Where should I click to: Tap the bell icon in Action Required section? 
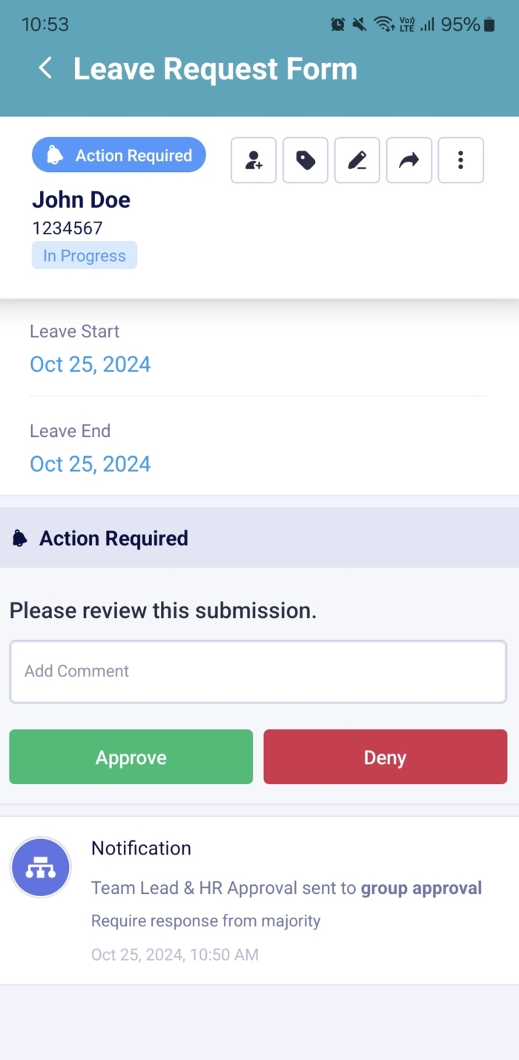click(20, 539)
